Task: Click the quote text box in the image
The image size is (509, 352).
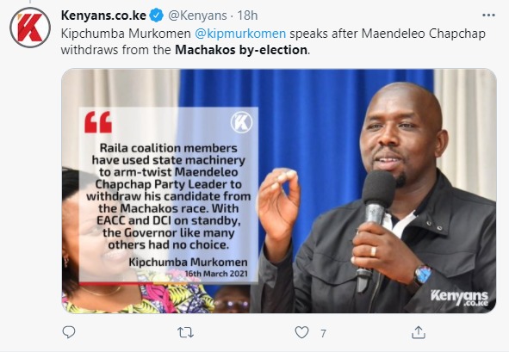Action: 169,195
